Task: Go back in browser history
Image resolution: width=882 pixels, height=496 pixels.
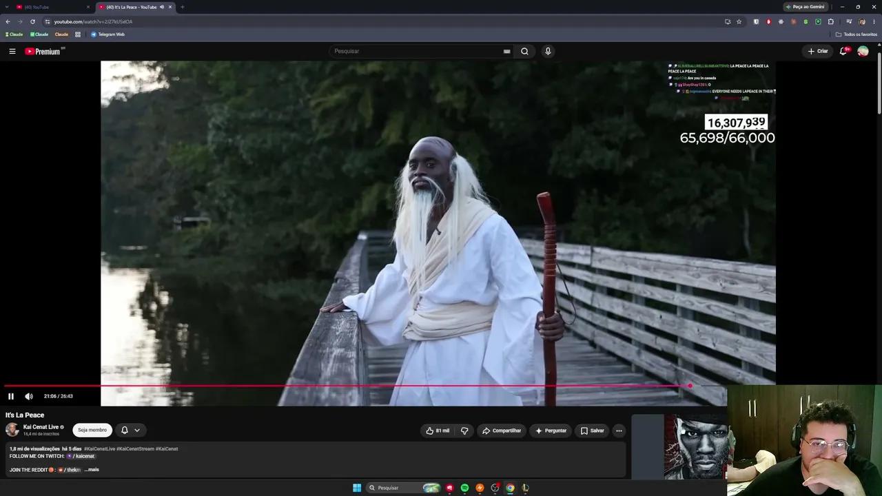Action: (x=8, y=21)
